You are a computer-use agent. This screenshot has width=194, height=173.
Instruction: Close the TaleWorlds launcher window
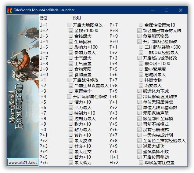(x=181, y=10)
